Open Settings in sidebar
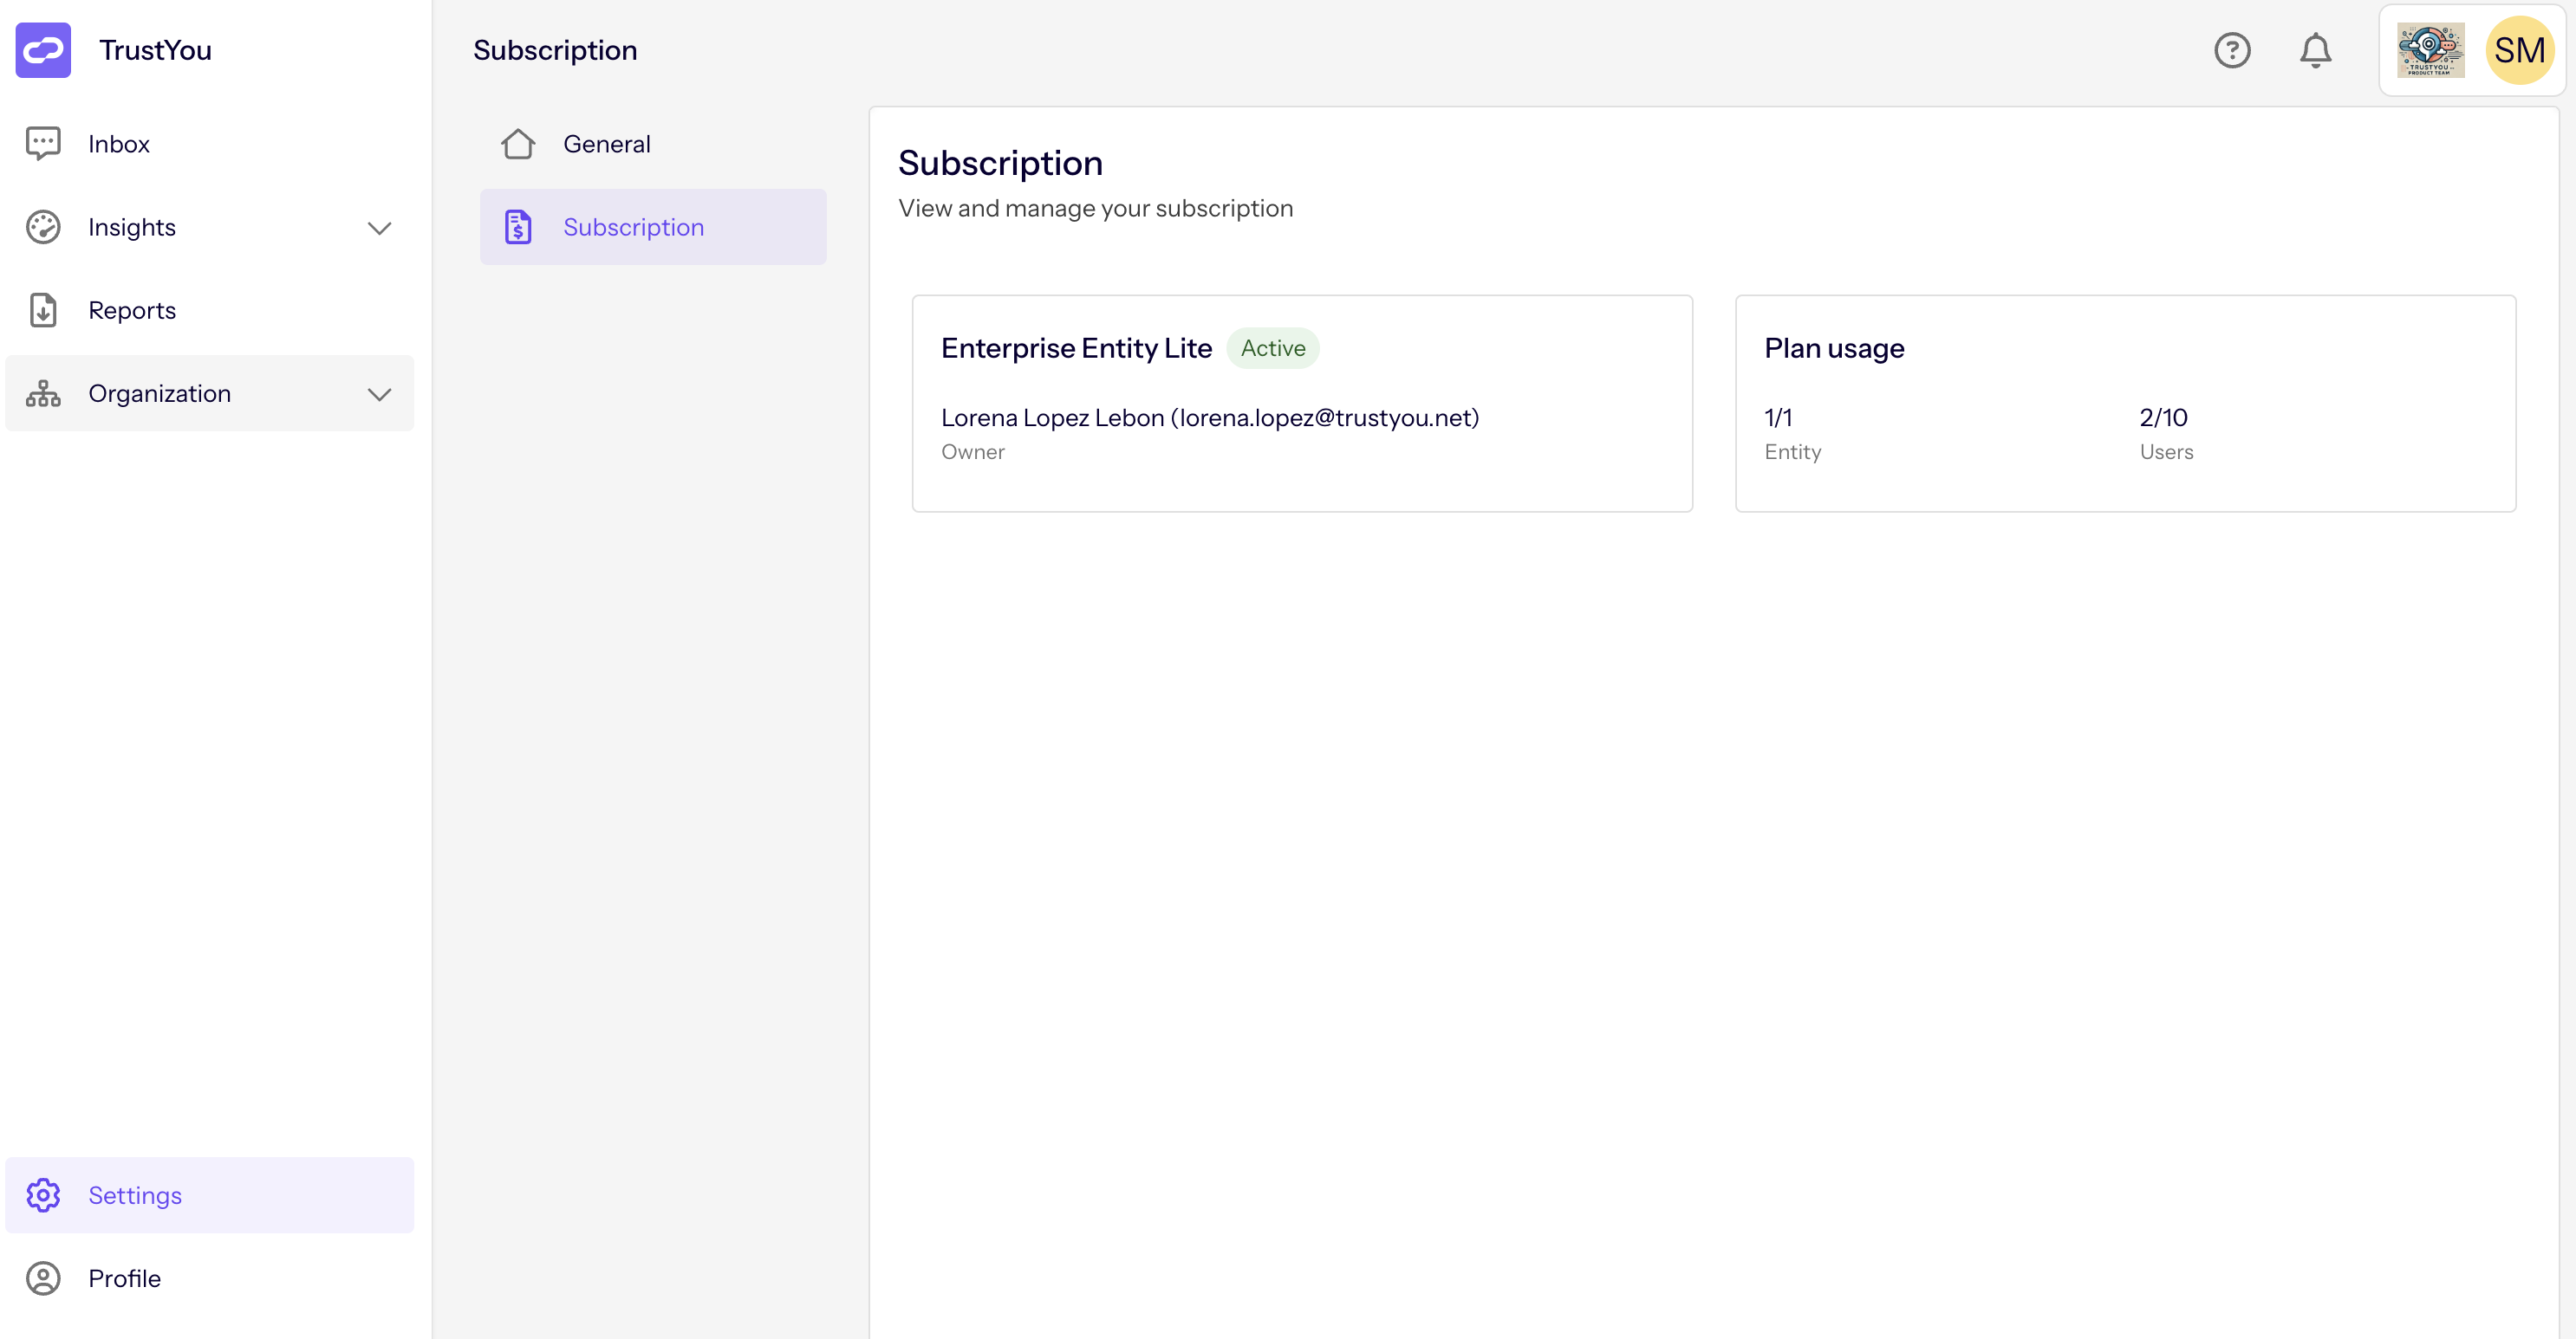2576x1339 pixels. coord(209,1195)
